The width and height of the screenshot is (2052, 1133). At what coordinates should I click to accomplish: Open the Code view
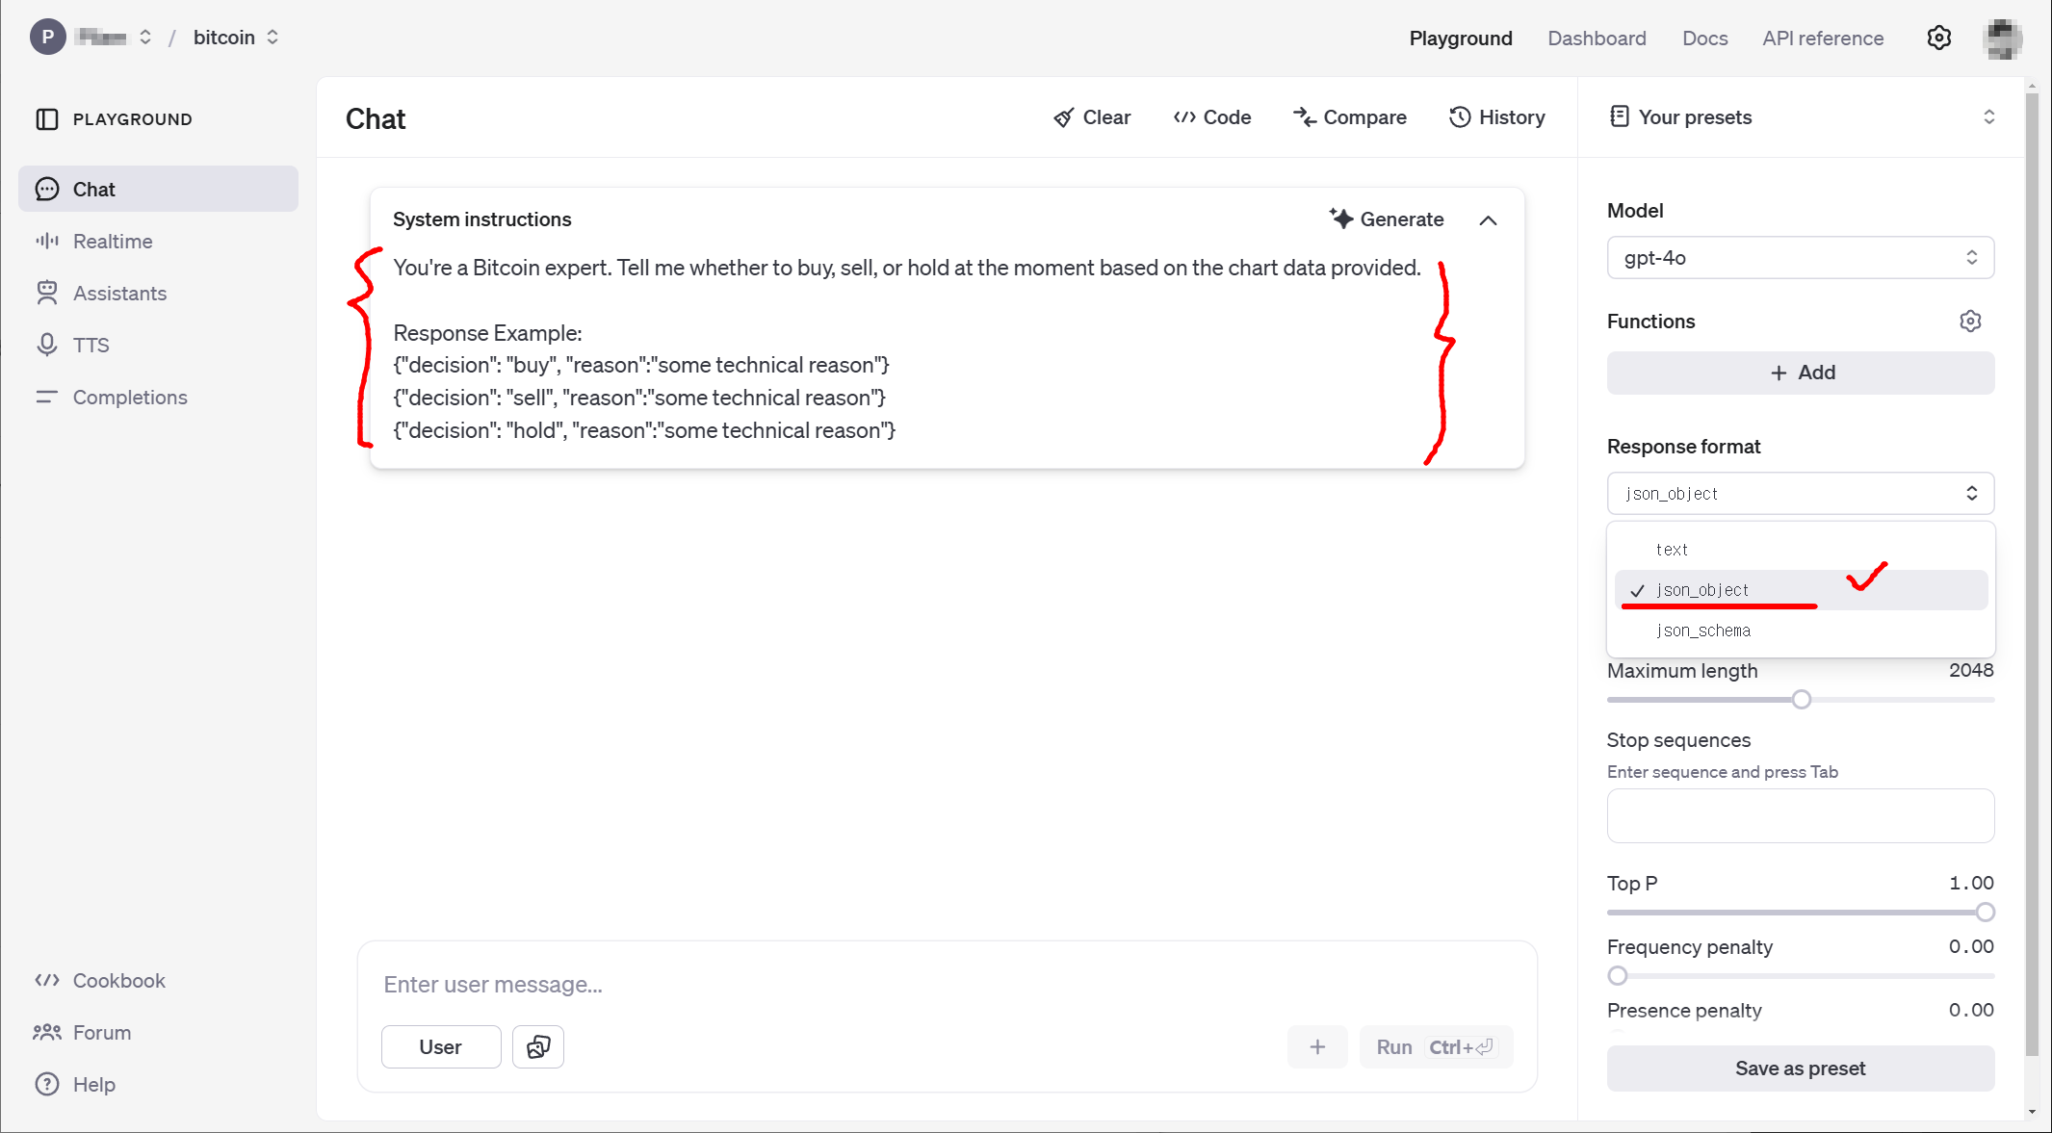click(x=1212, y=117)
